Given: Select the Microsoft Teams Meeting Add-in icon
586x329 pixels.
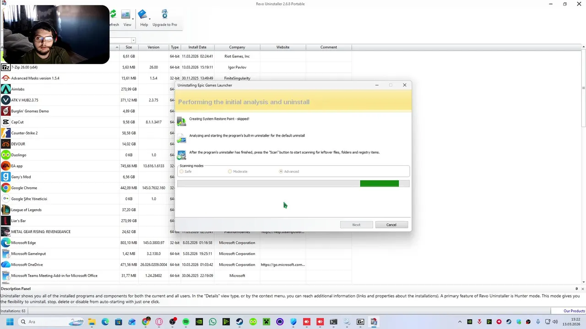Looking at the screenshot, I should click(5, 276).
